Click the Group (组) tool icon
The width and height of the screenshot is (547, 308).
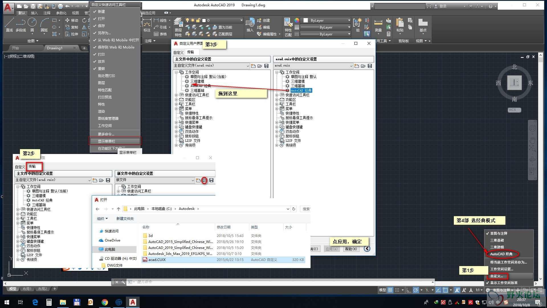[x=357, y=25]
